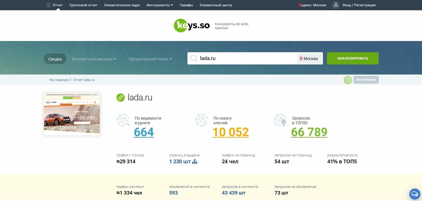Click the Конкуренты во всех красках tagline
This screenshot has height=201, width=422.
[232, 26]
